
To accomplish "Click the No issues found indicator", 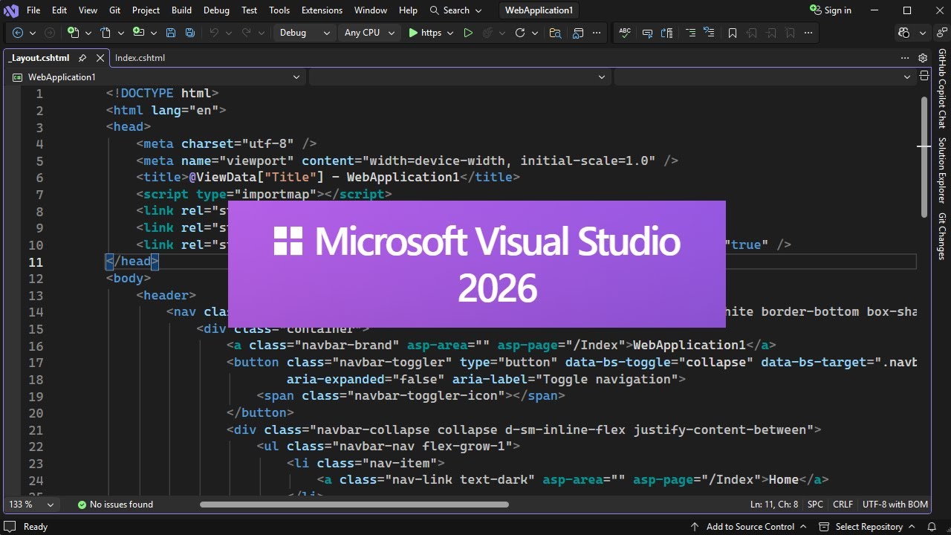I will [x=115, y=504].
